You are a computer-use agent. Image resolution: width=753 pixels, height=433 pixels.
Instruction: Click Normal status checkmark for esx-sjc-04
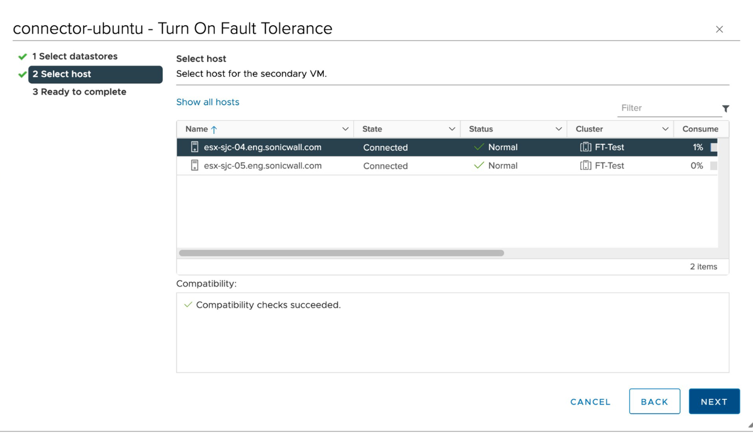479,147
